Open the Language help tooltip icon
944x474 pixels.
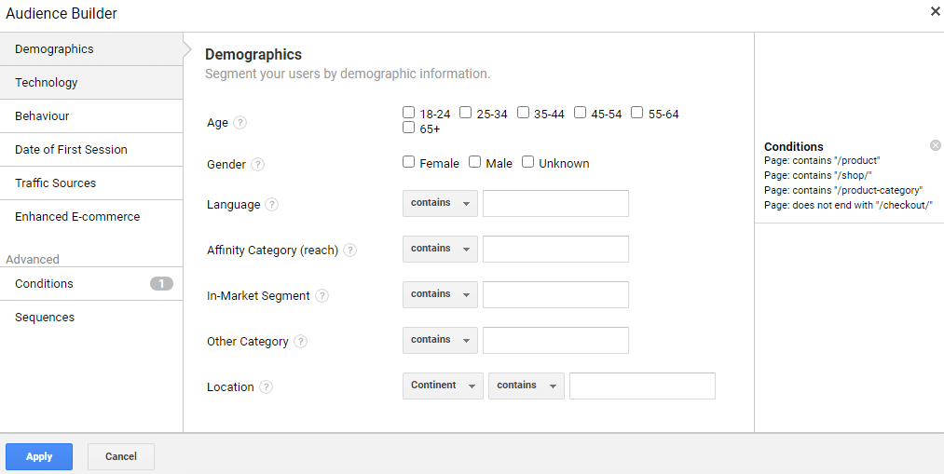272,205
